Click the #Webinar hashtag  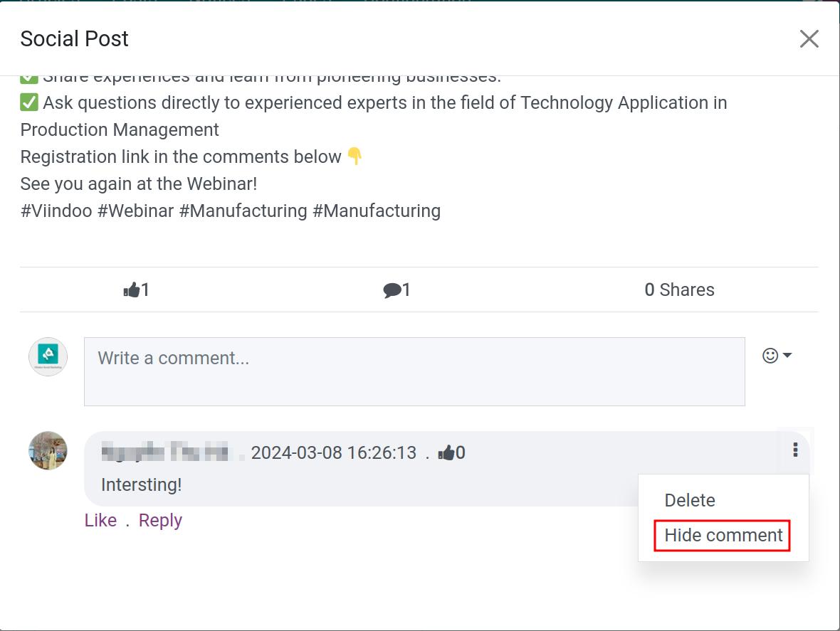coord(135,211)
